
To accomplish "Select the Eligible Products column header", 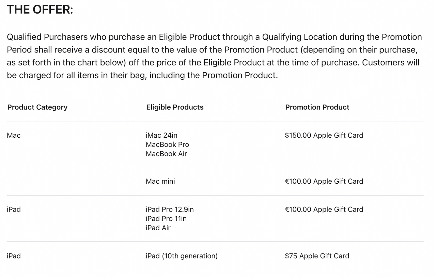I will click(x=175, y=107).
